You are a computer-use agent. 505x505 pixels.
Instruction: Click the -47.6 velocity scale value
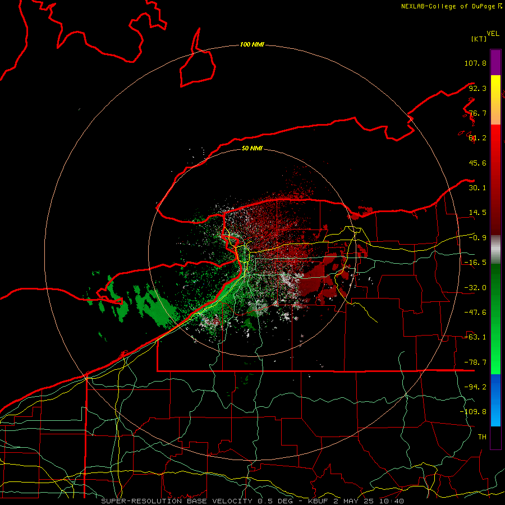[x=475, y=313]
